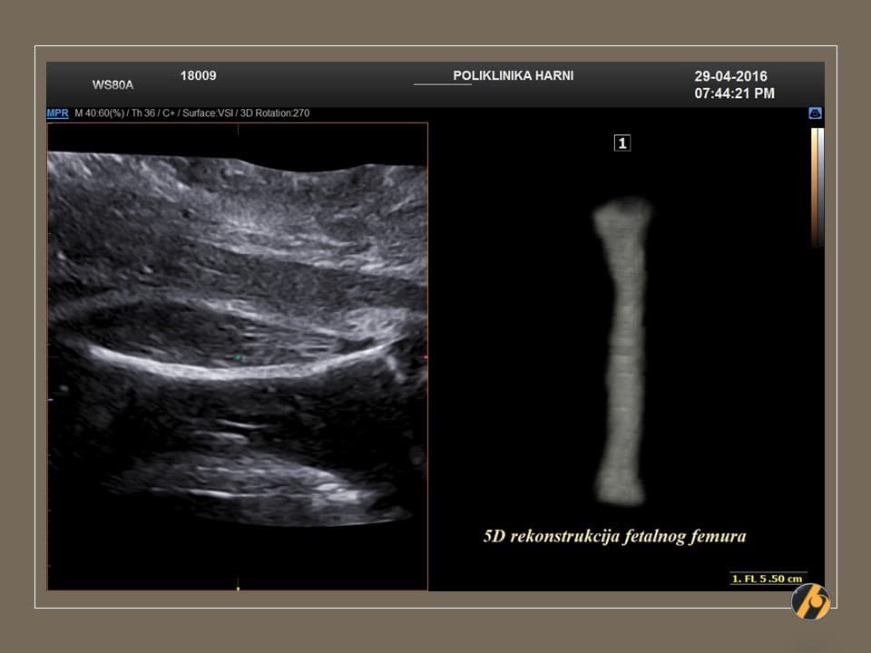This screenshot has width=871, height=653.
Task: Click the WS80A device model label
Action: click(x=113, y=85)
